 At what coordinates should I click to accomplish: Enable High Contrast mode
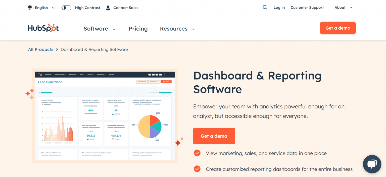coord(66,8)
